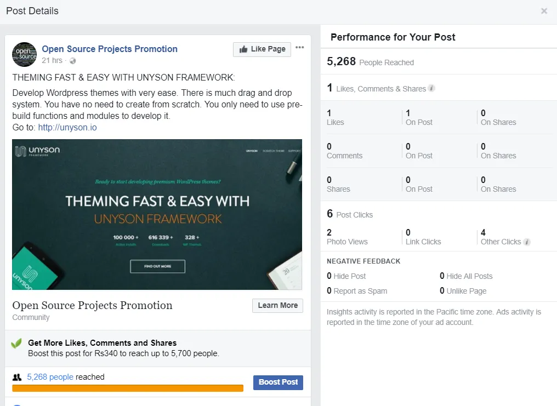The height and width of the screenshot is (406, 557).
Task: Click the Boost this post for Rs340 text
Action: tap(123, 353)
